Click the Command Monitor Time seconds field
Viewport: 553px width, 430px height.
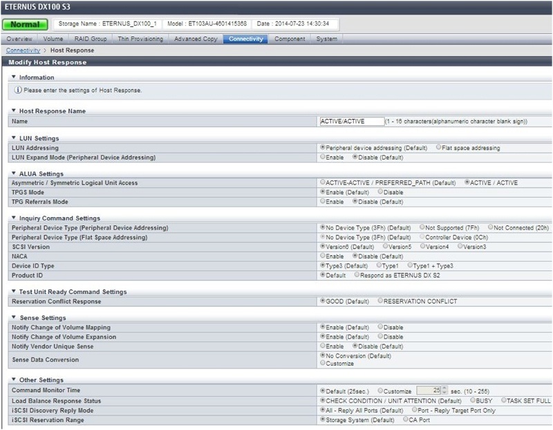[429, 391]
